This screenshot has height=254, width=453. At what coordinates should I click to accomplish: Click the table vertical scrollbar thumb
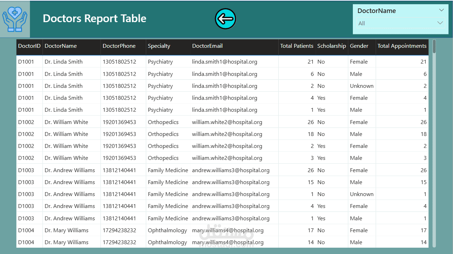pyautogui.click(x=434, y=46)
